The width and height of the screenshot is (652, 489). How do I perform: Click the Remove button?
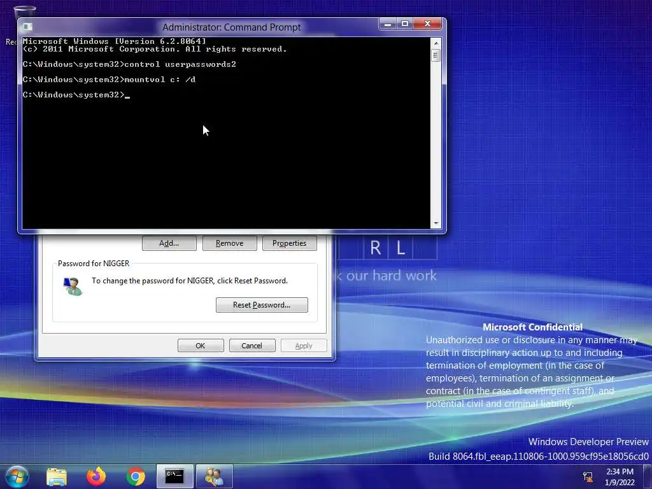(229, 243)
